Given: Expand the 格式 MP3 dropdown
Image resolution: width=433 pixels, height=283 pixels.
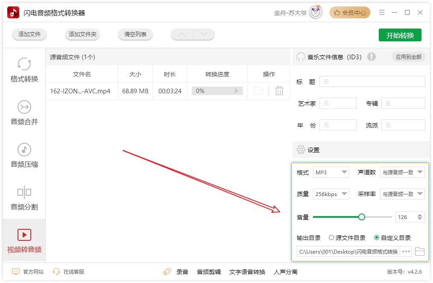Looking at the screenshot, I should point(331,172).
